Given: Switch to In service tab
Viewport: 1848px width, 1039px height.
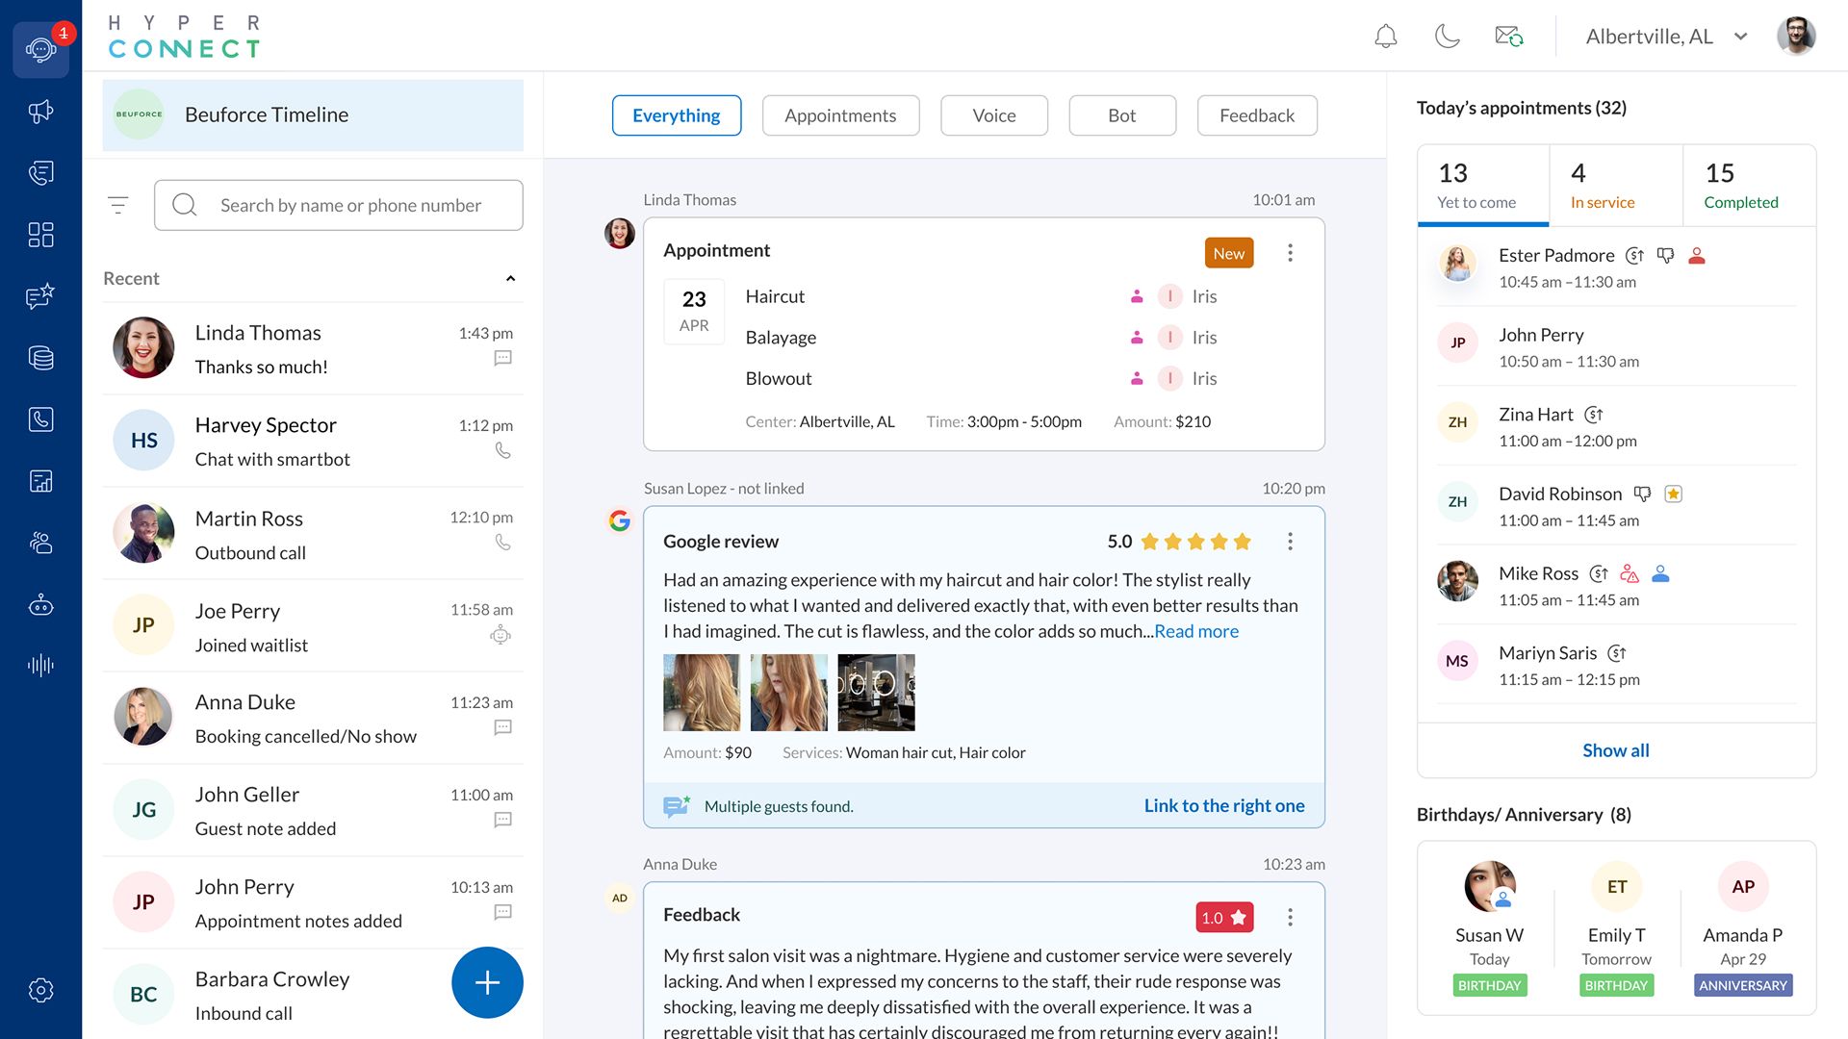Looking at the screenshot, I should click(x=1615, y=186).
